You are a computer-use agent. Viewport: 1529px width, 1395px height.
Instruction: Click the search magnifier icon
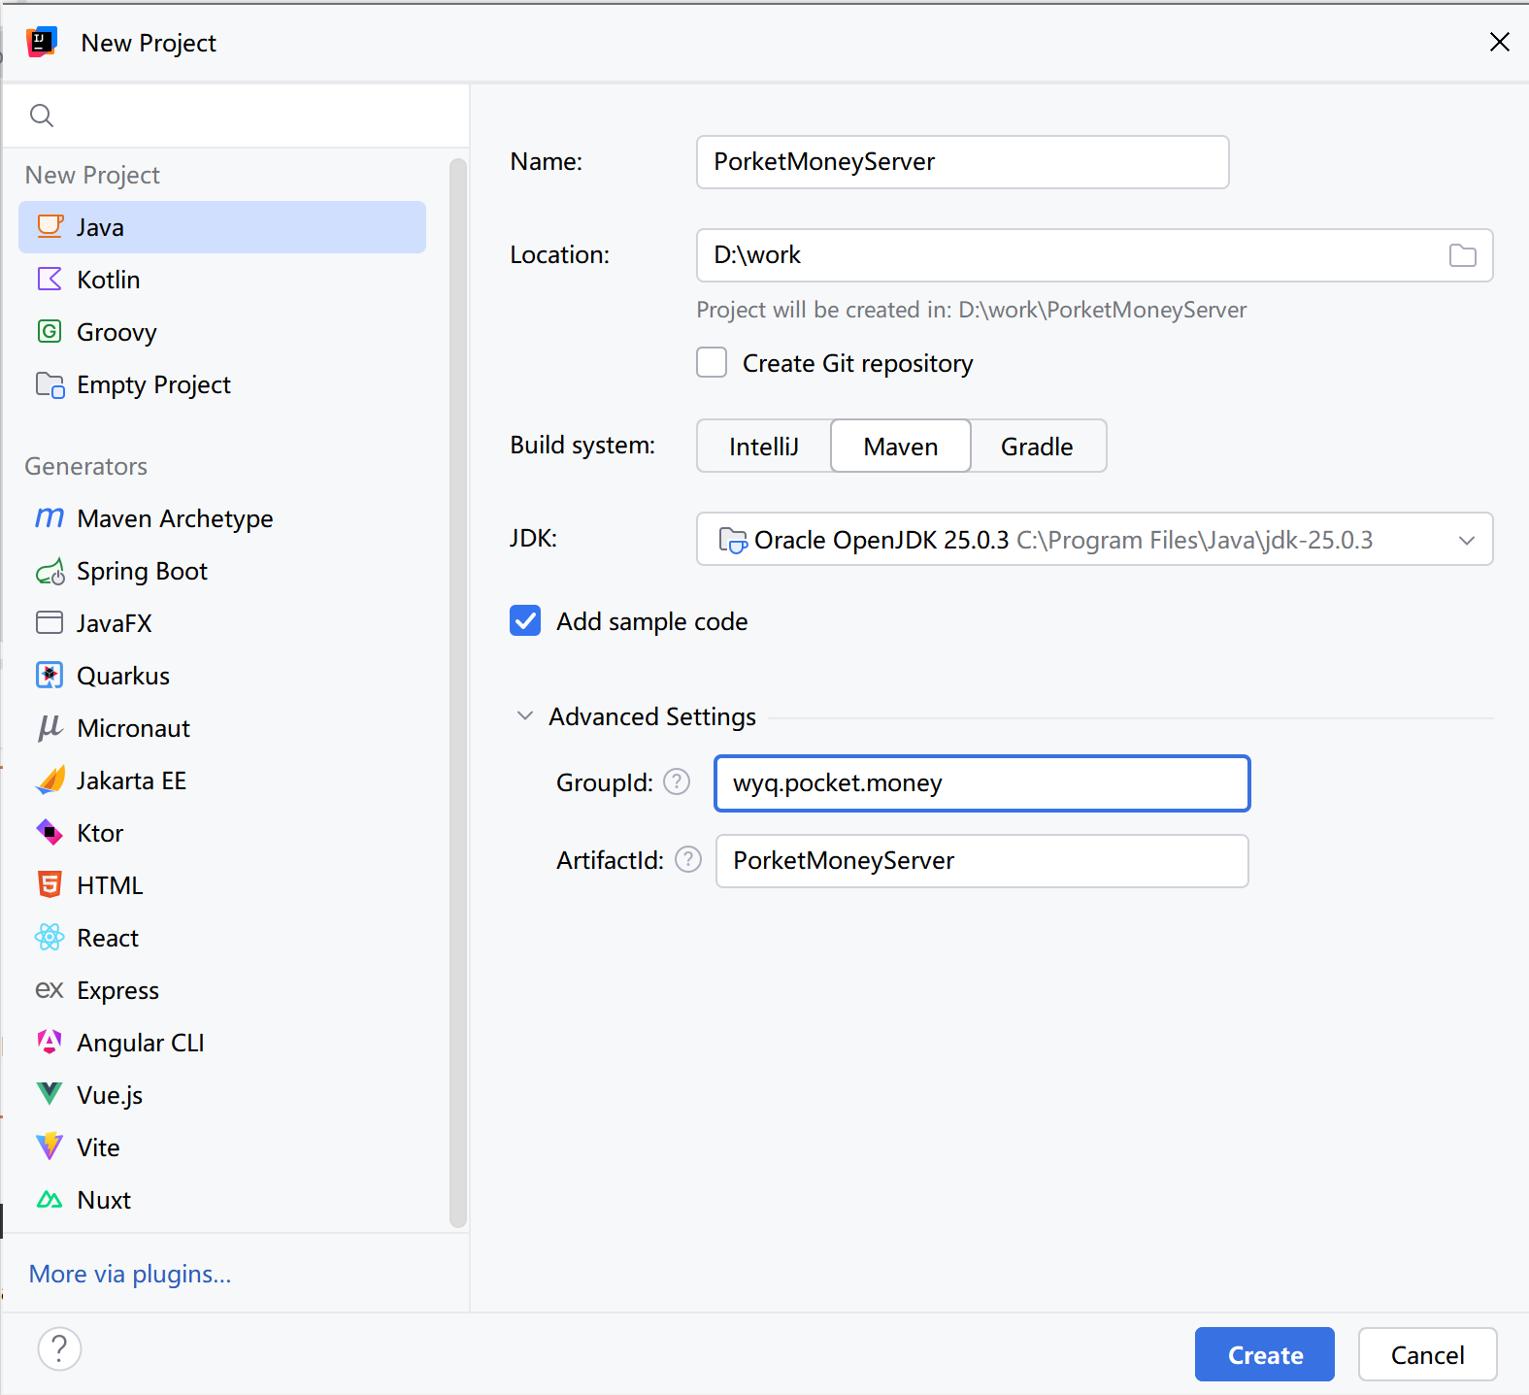point(42,116)
